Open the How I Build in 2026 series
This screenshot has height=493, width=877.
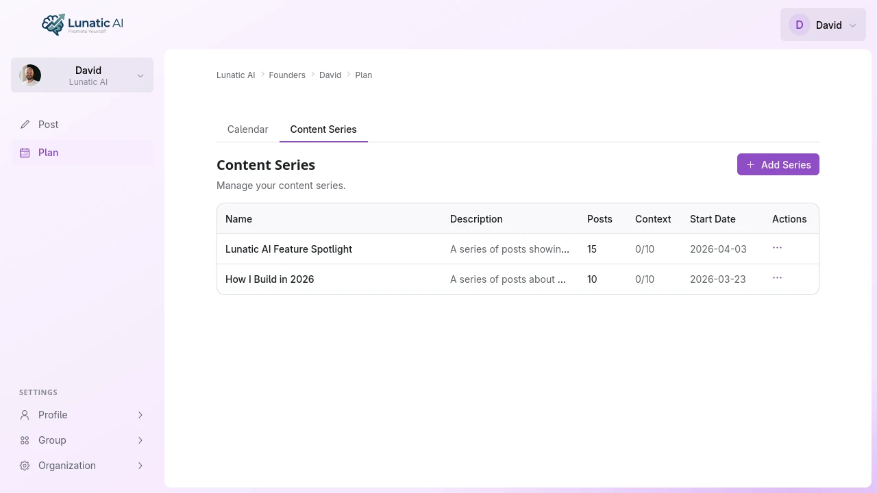click(x=270, y=279)
